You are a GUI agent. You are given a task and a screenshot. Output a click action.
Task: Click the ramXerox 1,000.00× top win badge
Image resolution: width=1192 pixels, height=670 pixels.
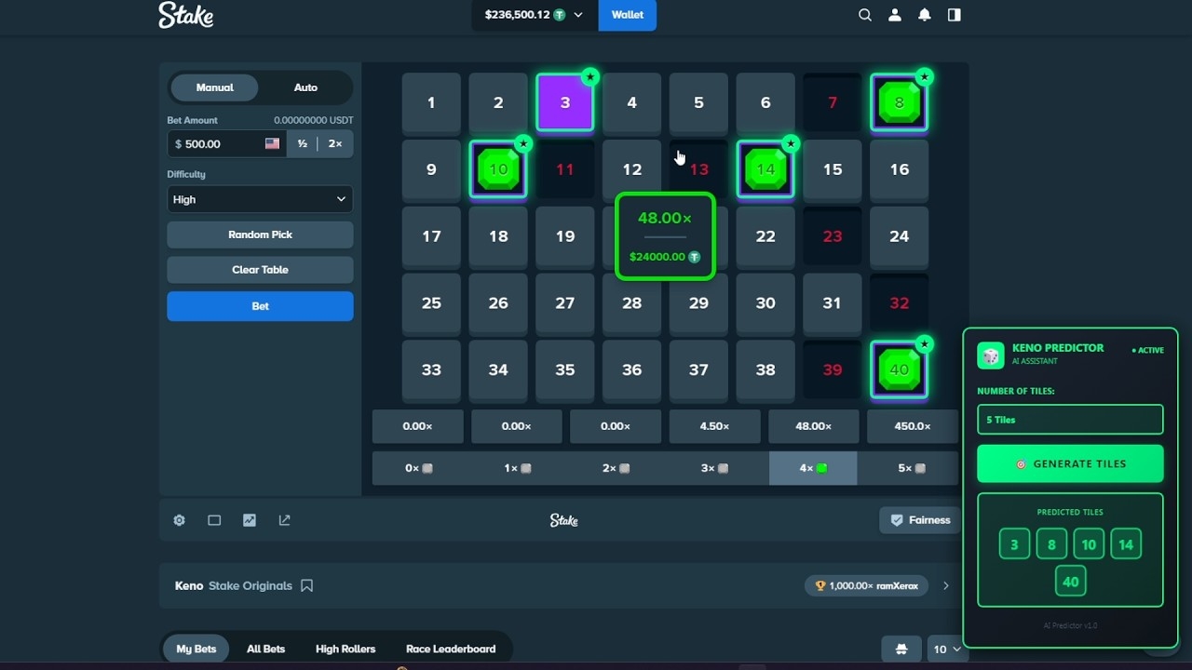click(x=867, y=586)
